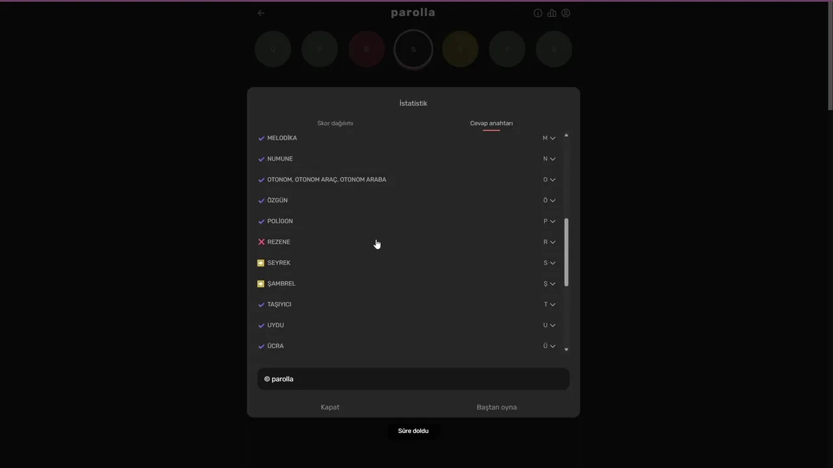The height and width of the screenshot is (468, 833).
Task: Click the checkmark icon beside UYDU
Action: (x=262, y=326)
